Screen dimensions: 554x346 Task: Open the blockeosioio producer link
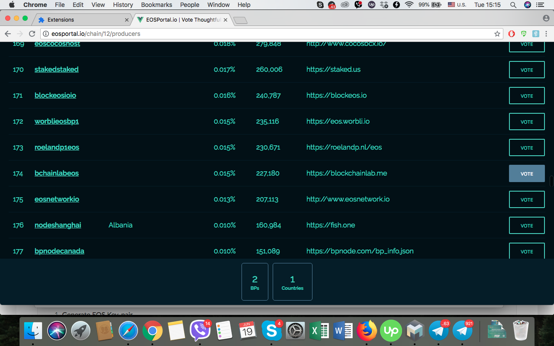55,95
